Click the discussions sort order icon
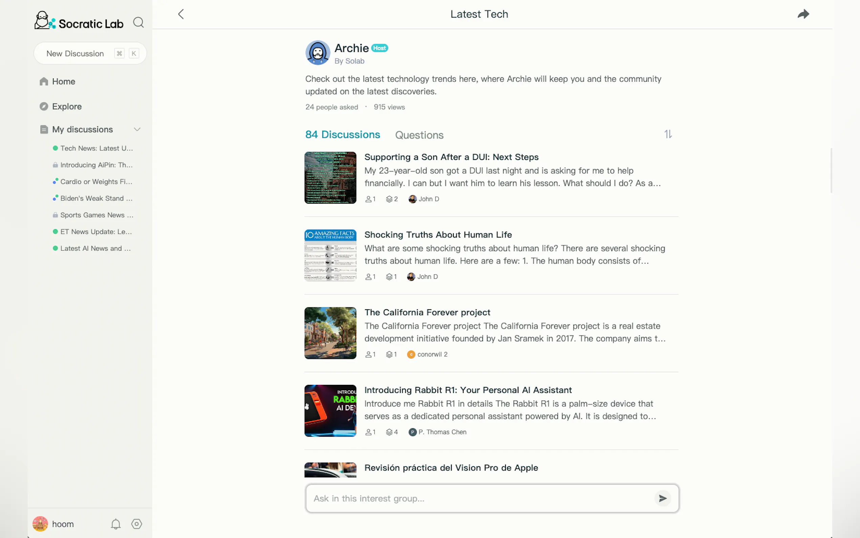The width and height of the screenshot is (860, 538). [668, 134]
